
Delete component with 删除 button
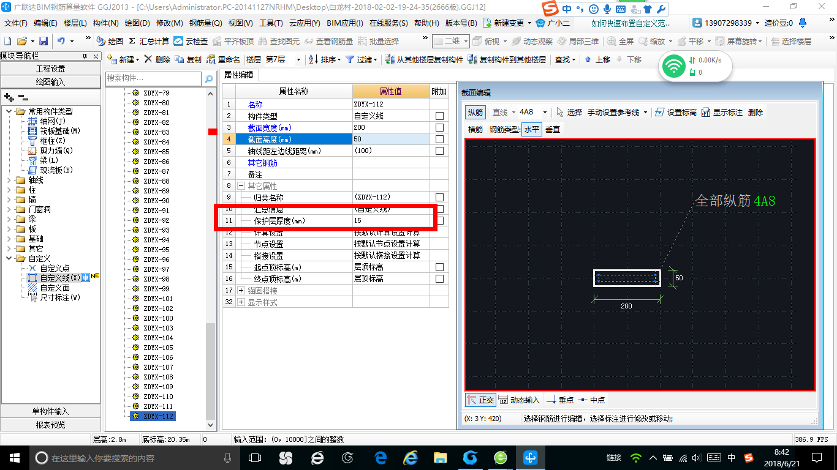[x=157, y=59]
